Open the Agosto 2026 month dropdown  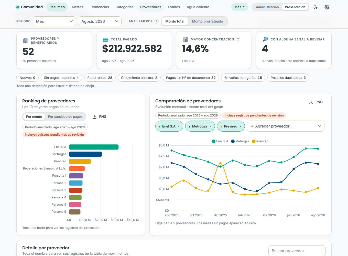pyautogui.click(x=100, y=21)
